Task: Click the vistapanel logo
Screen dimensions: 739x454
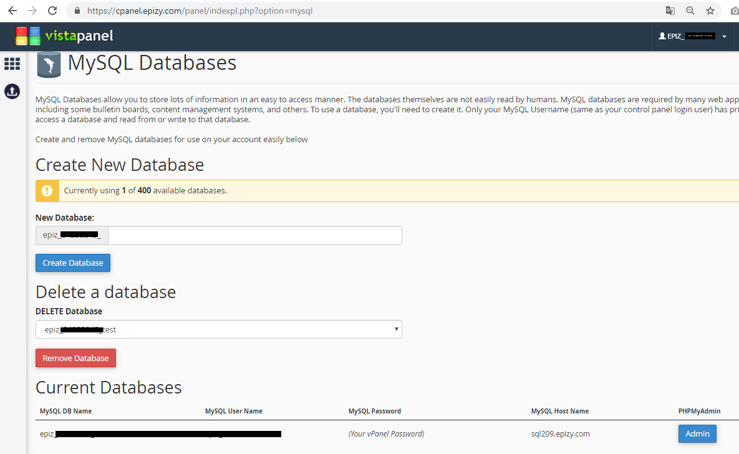Action: (x=64, y=36)
